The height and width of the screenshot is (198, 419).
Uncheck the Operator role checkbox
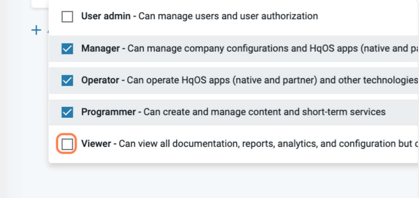67,80
